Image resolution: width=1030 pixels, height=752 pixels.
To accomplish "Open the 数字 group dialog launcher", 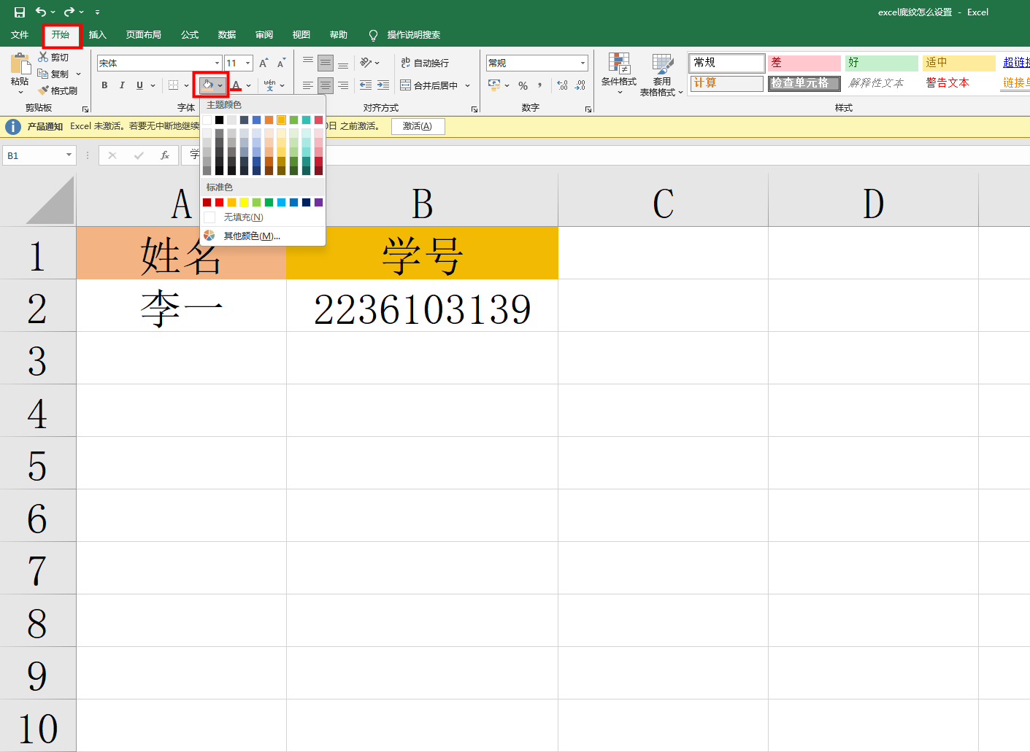I will coord(588,109).
